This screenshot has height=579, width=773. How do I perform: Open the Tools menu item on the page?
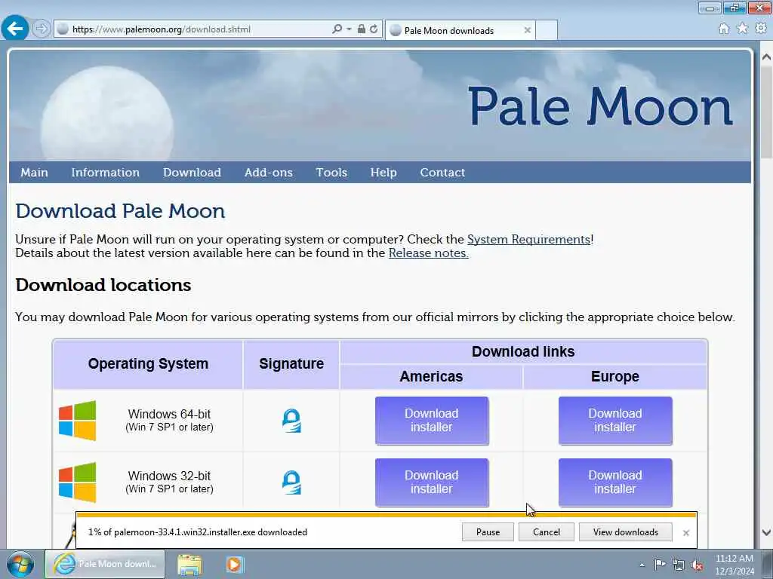[x=331, y=173]
